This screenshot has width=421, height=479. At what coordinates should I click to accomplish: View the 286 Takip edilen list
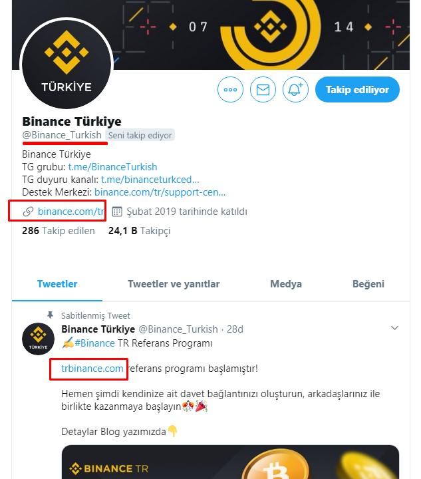[59, 231]
